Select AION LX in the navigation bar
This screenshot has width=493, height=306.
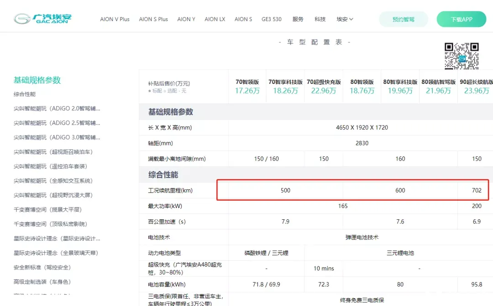click(x=215, y=19)
